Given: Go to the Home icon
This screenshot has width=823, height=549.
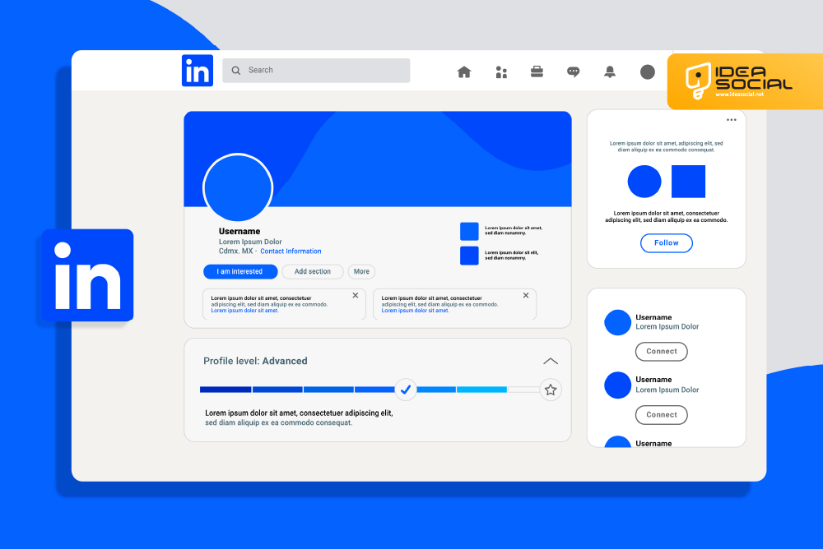Looking at the screenshot, I should (464, 72).
